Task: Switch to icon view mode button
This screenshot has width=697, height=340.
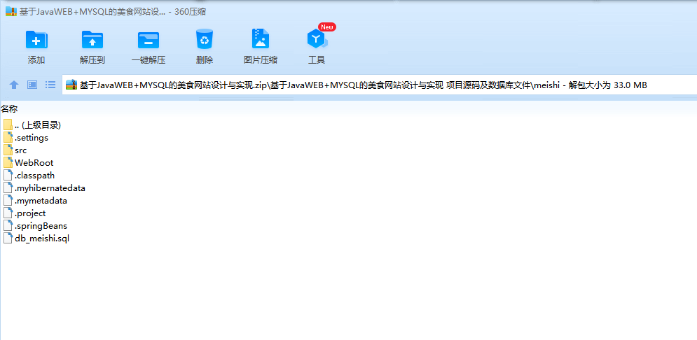Action: pyautogui.click(x=32, y=85)
